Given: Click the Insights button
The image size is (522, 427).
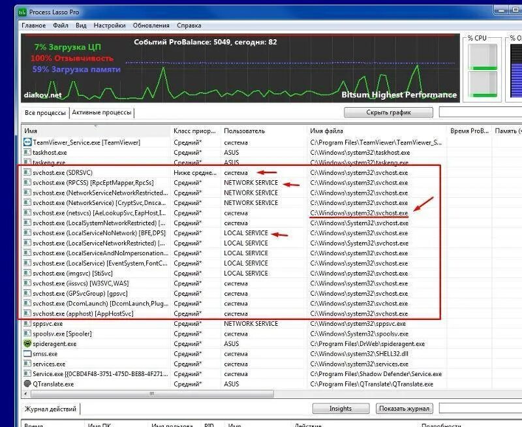Looking at the screenshot, I should click(341, 408).
